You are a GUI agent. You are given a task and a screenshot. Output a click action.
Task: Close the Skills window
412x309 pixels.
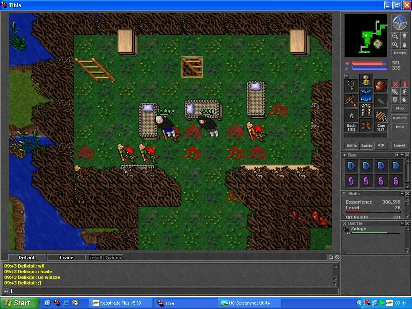[407, 194]
